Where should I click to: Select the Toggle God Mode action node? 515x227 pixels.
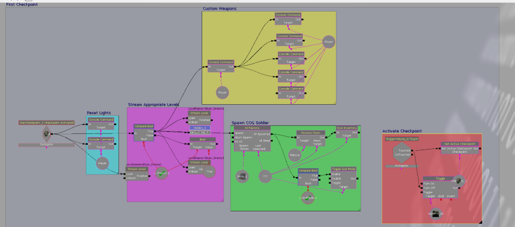344,169
